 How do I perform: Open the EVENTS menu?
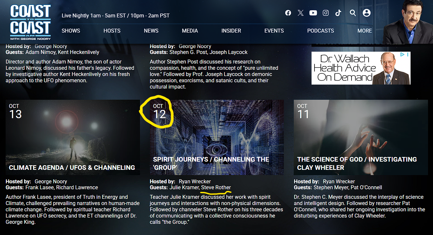coord(274,31)
